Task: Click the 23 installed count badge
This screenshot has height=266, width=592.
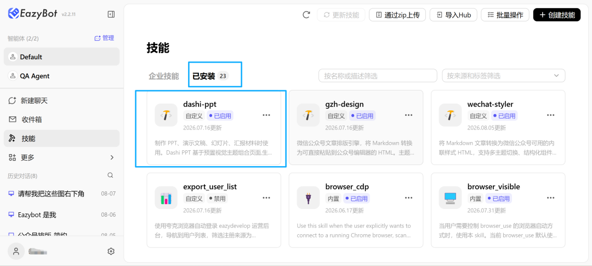Action: point(223,76)
